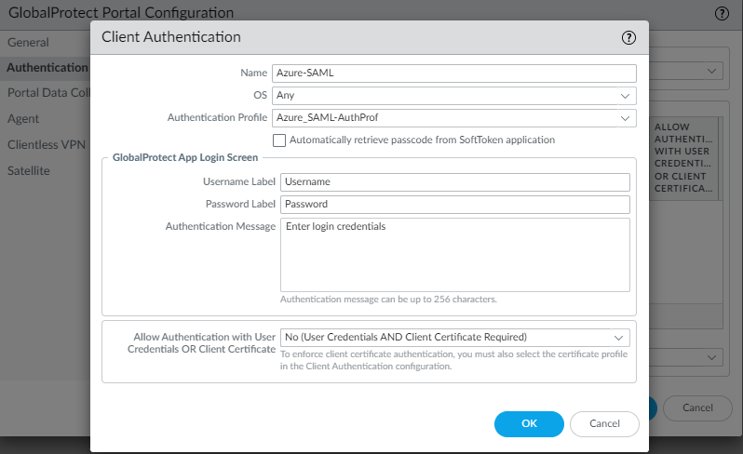The width and height of the screenshot is (743, 454).
Task: Click the Password Label text field
Action: point(455,204)
